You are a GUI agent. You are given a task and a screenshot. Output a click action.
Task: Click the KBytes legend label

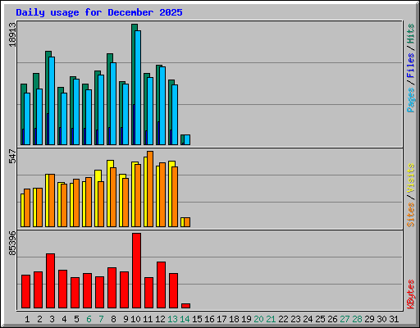410,294
